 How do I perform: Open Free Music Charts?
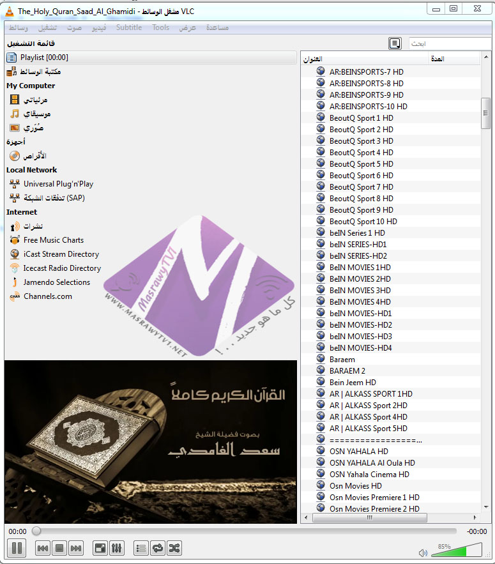point(47,240)
